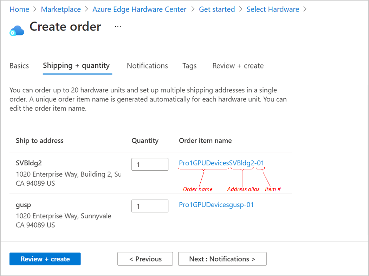Click the quantity field for gusp
This screenshot has width=369, height=276.
pos(150,206)
